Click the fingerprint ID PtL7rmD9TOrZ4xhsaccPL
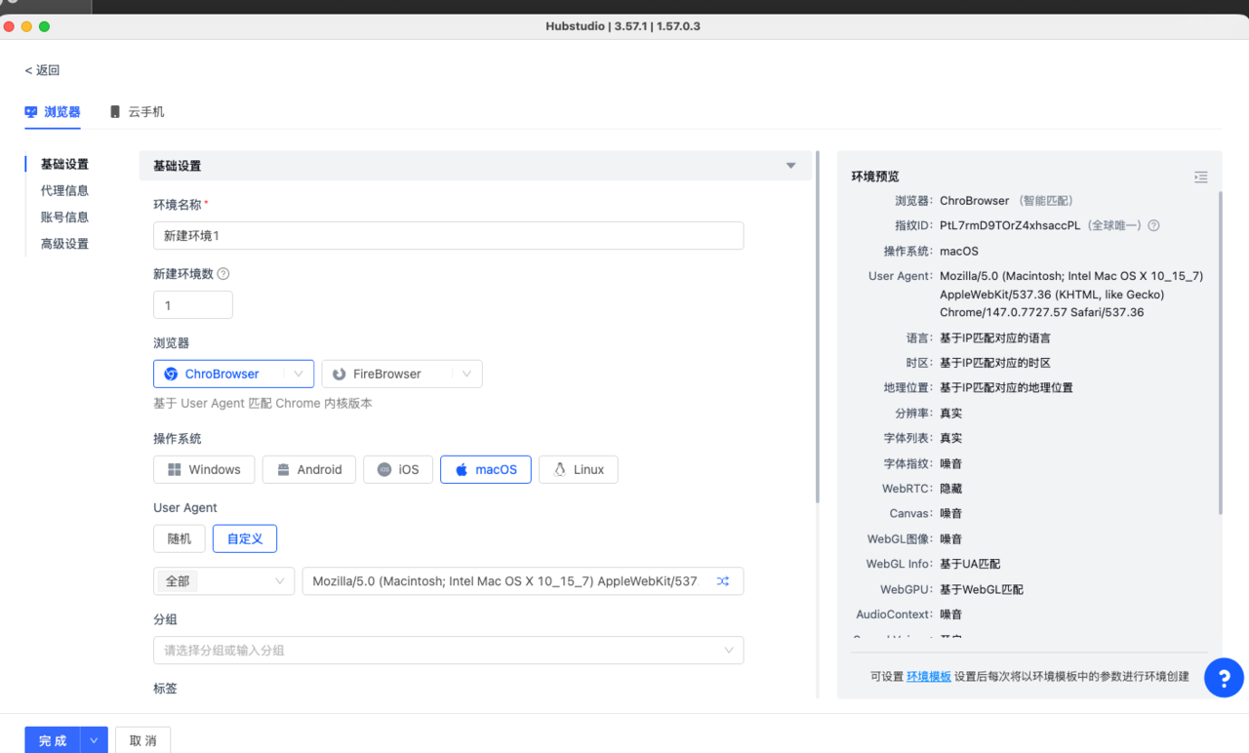Screen dimensions: 1249x753 pyautogui.click(x=1010, y=225)
